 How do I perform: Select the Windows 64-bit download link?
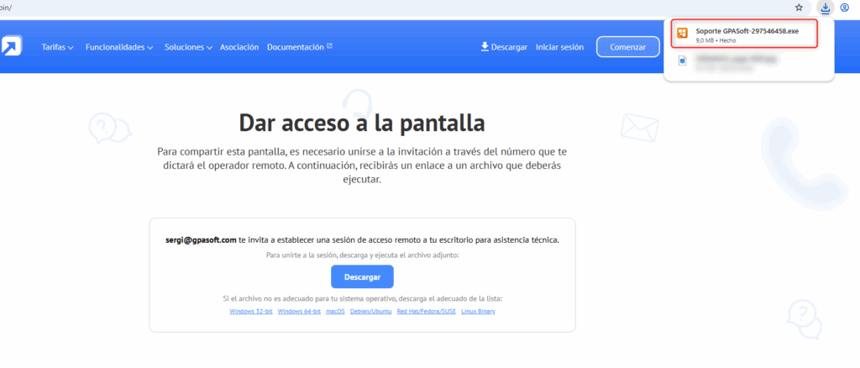point(298,312)
